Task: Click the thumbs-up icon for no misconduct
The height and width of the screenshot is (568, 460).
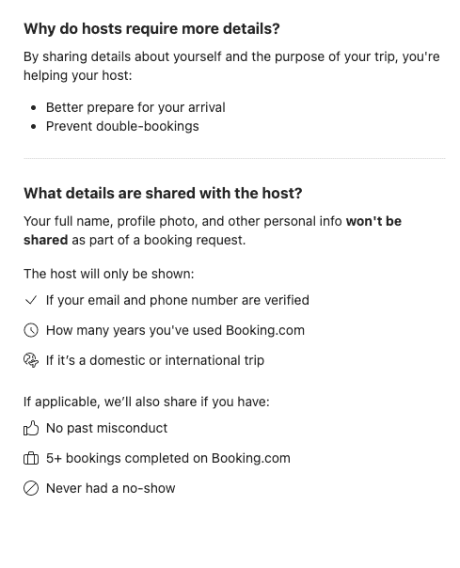Action: [31, 428]
